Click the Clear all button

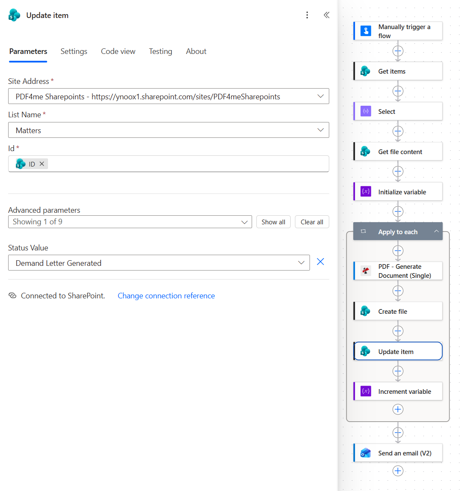pyautogui.click(x=312, y=222)
